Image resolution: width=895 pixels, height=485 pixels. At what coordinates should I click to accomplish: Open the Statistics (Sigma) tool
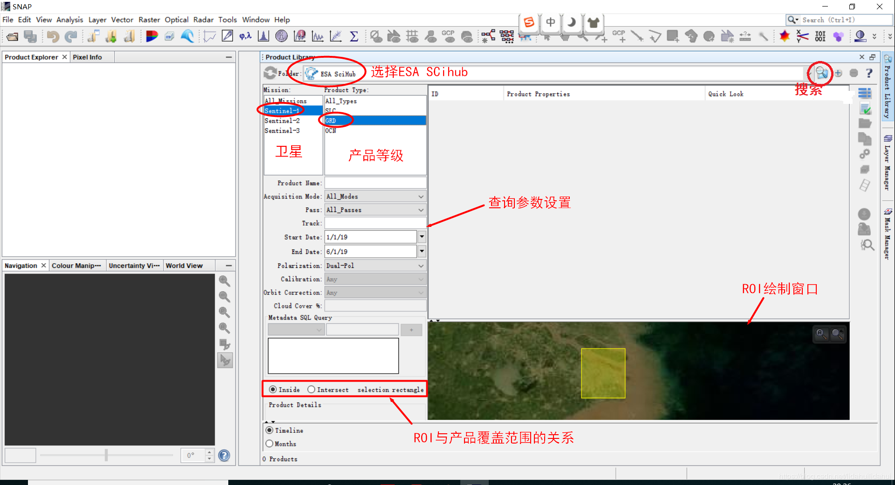(354, 36)
